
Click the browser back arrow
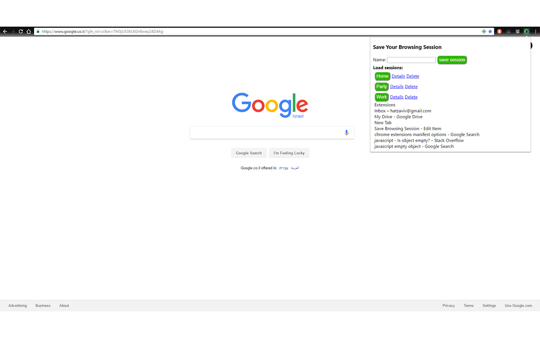[5, 31]
